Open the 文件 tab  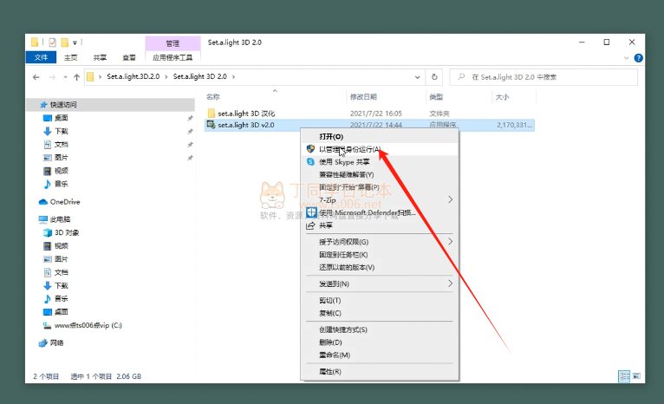coord(41,57)
